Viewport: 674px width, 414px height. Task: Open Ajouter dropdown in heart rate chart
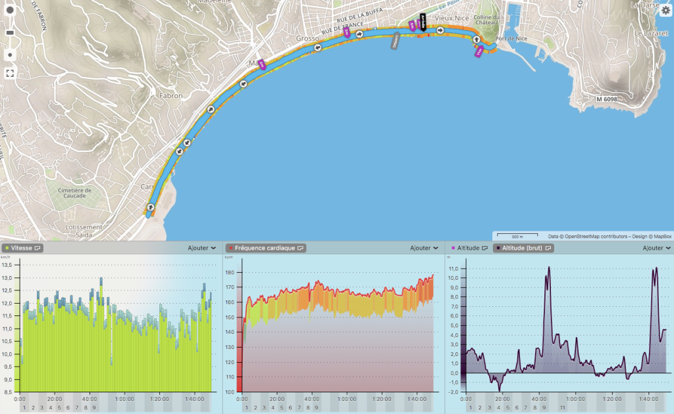point(425,248)
